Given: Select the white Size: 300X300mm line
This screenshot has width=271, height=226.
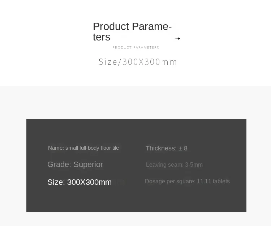Looking at the screenshot, I should point(79,182).
